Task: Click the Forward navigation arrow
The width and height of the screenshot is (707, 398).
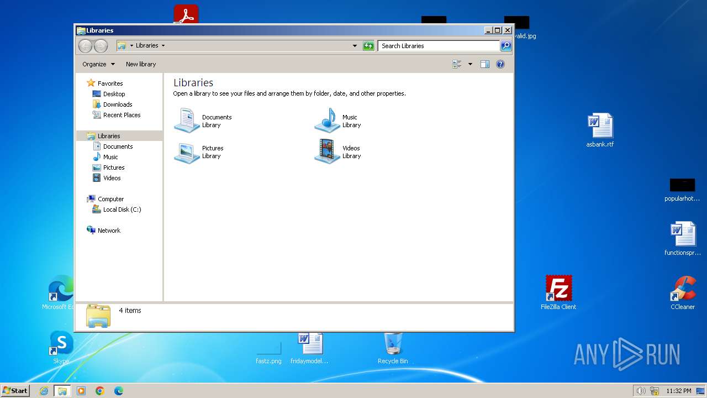Action: click(x=101, y=46)
